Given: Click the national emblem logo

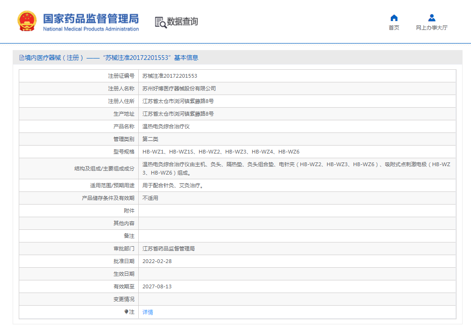Looking at the screenshot, I should click(27, 21).
